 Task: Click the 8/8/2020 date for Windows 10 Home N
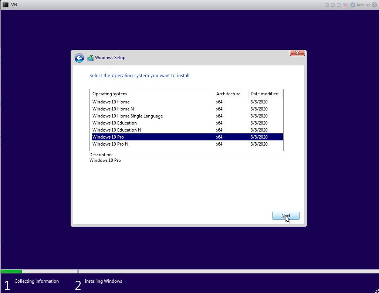[259, 109]
